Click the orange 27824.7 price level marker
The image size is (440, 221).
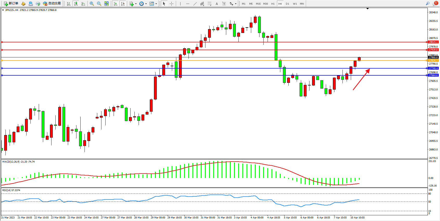(x=433, y=61)
